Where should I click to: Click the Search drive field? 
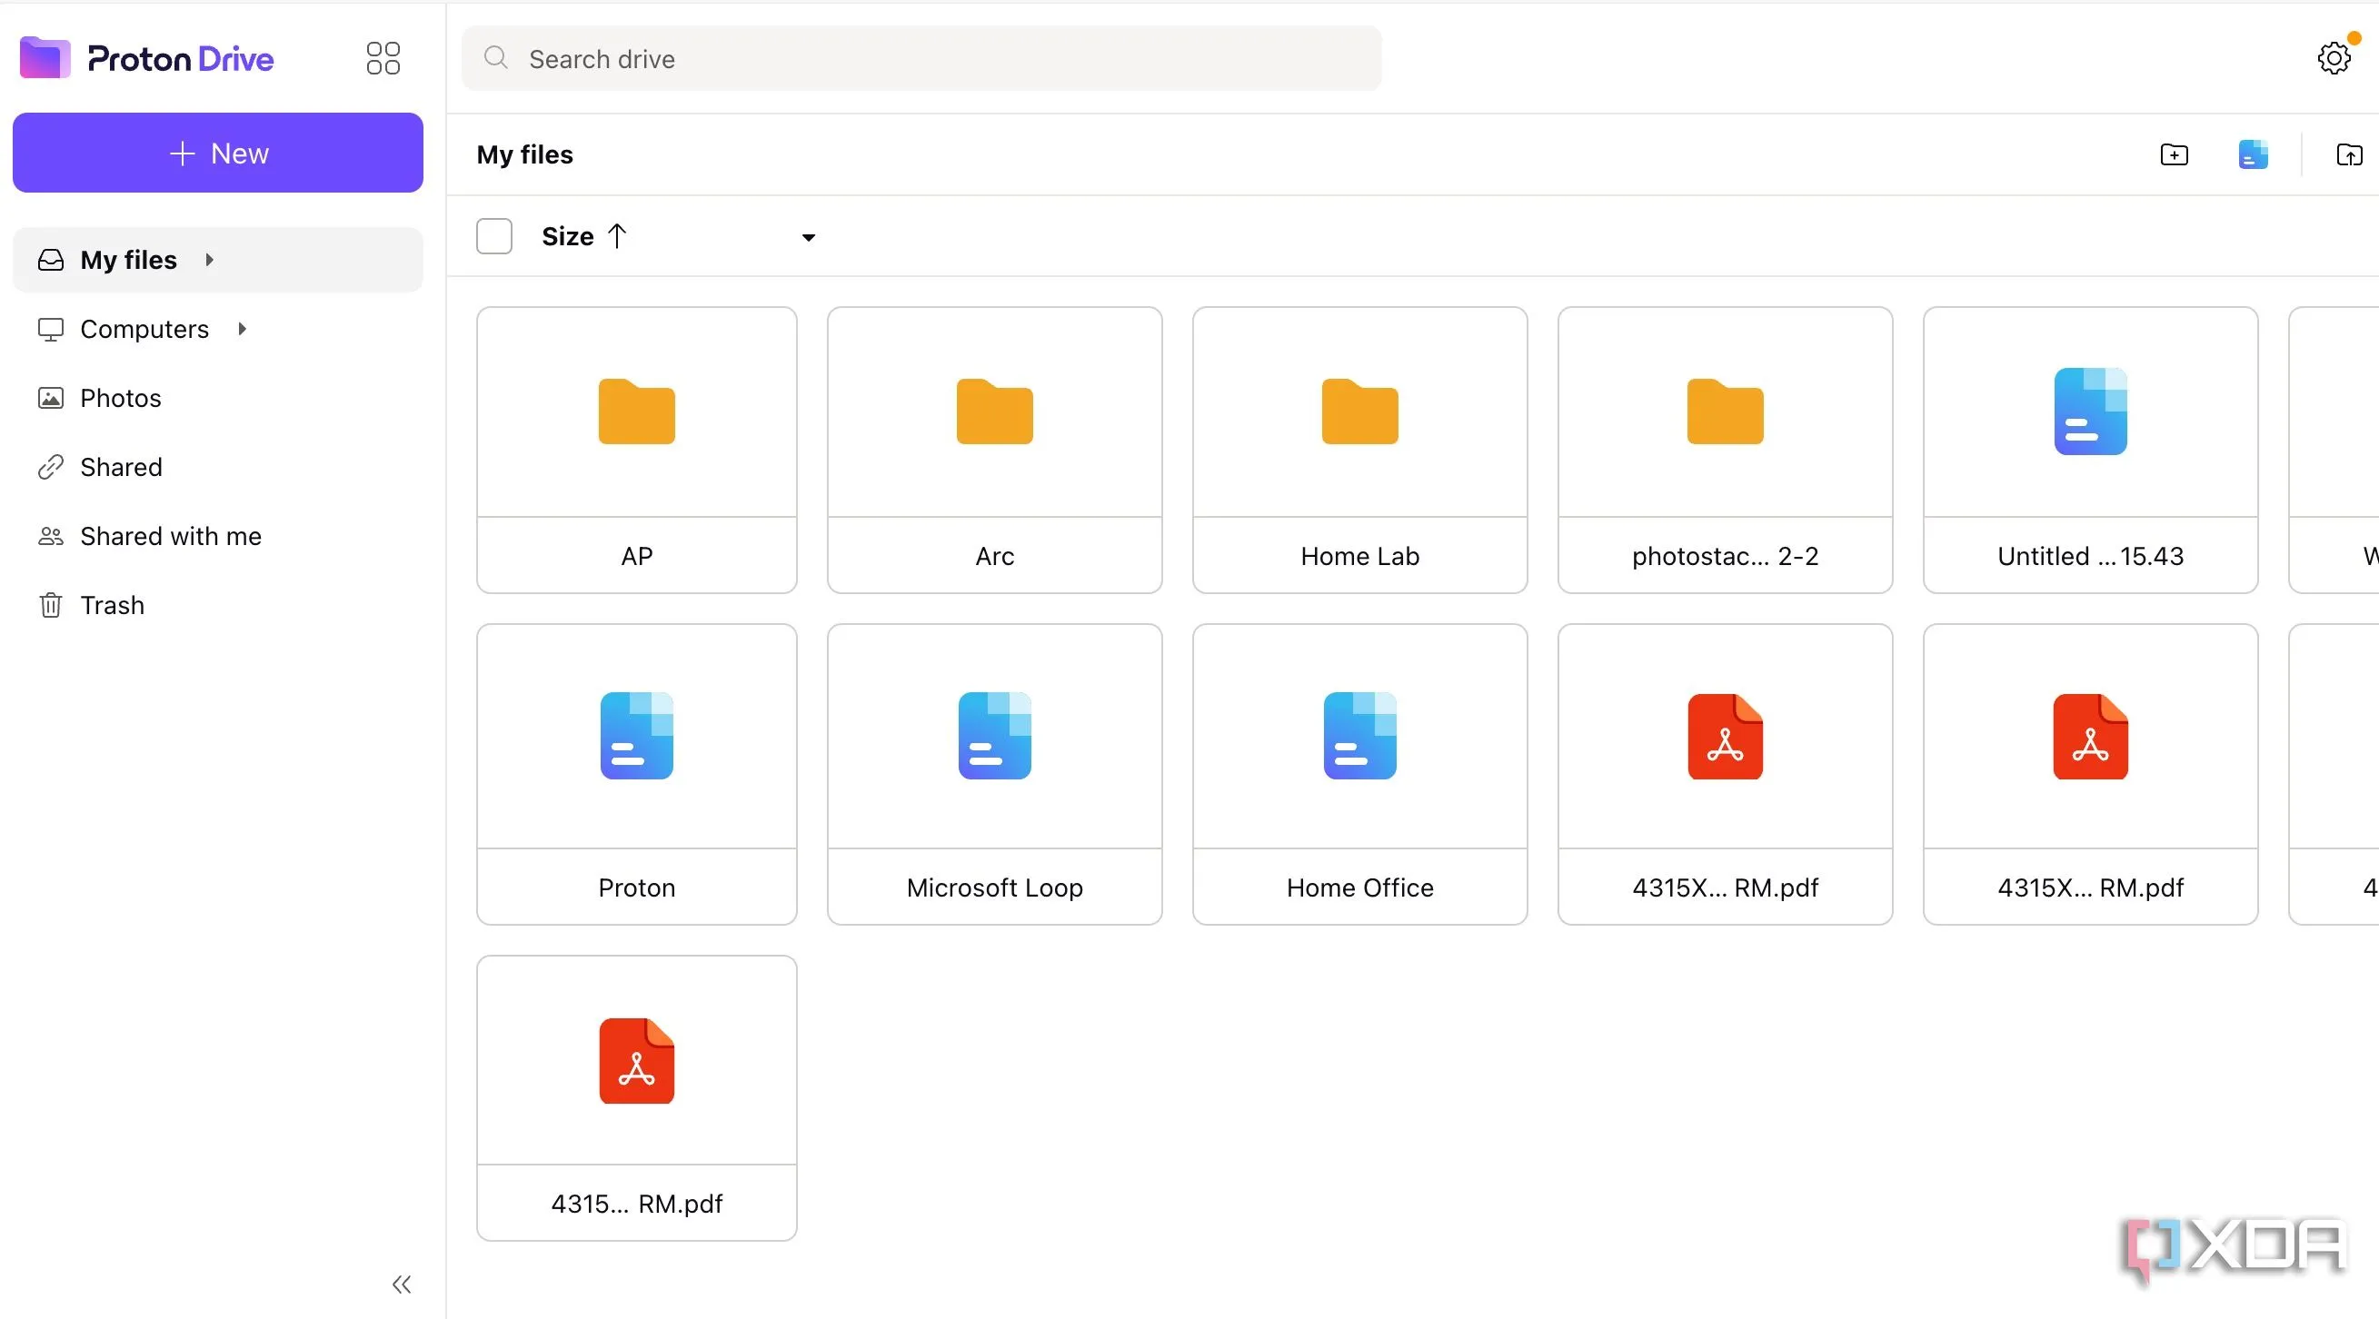921,58
